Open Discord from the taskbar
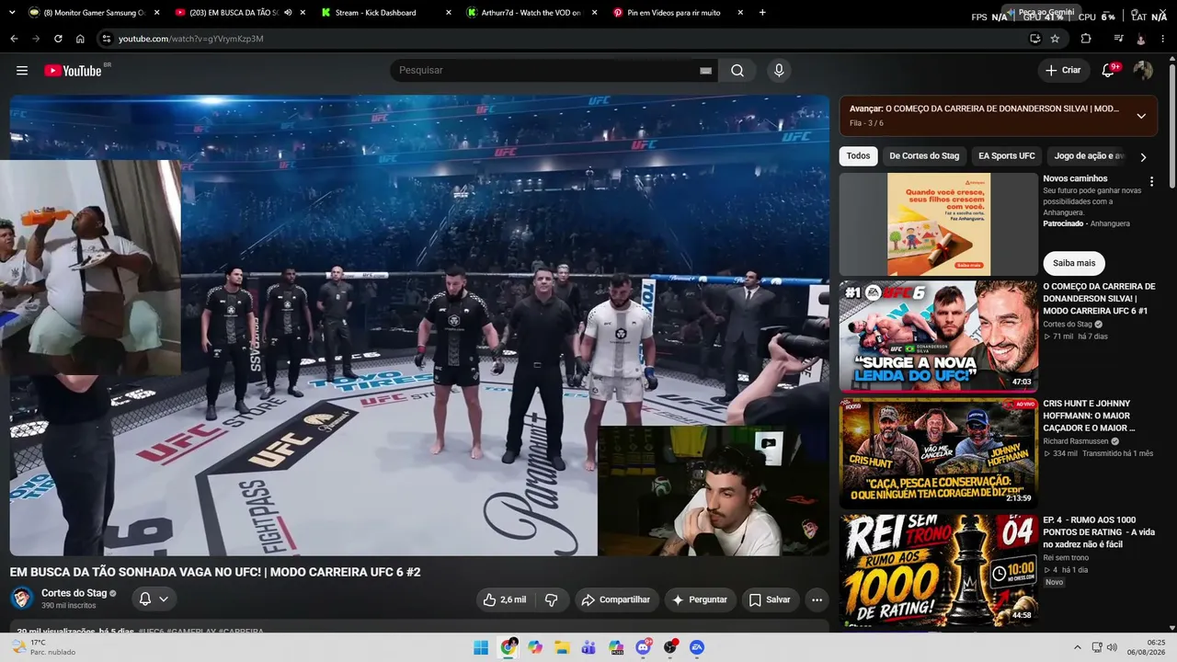 point(643,647)
